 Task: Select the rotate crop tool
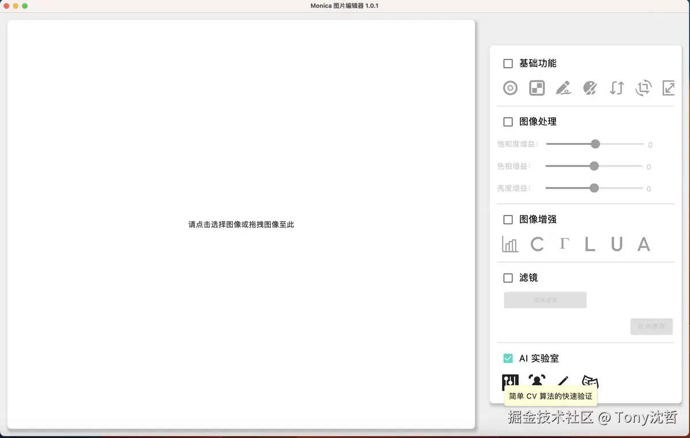click(642, 88)
